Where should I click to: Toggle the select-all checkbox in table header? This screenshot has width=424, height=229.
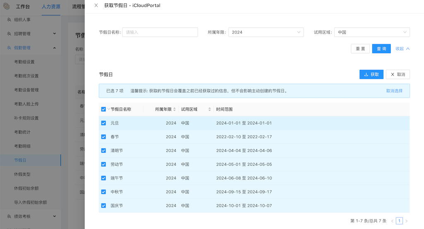(x=103, y=110)
